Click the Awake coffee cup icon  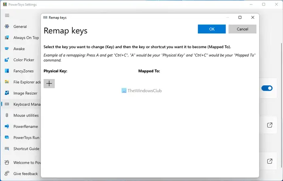(7, 49)
